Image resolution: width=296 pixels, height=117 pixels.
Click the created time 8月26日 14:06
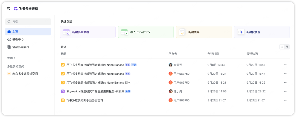217,91
